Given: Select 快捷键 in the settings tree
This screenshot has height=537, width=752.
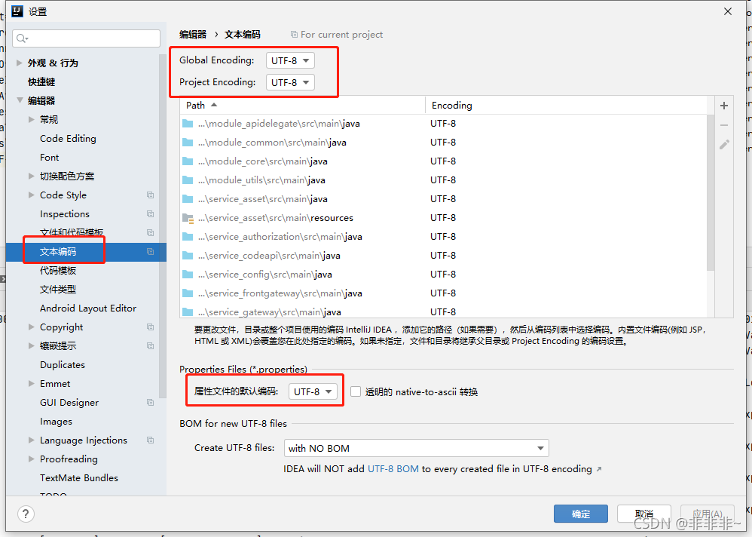Looking at the screenshot, I should click(41, 82).
